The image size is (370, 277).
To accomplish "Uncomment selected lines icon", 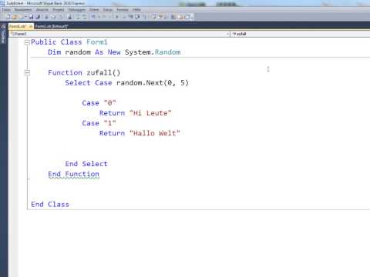I will [84, 17].
